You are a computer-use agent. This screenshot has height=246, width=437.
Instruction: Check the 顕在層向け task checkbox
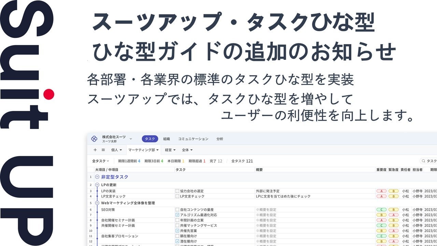[x=177, y=236]
